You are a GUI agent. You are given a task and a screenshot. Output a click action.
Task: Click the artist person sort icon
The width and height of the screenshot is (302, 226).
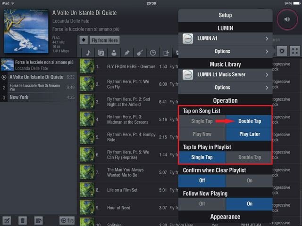point(114,52)
